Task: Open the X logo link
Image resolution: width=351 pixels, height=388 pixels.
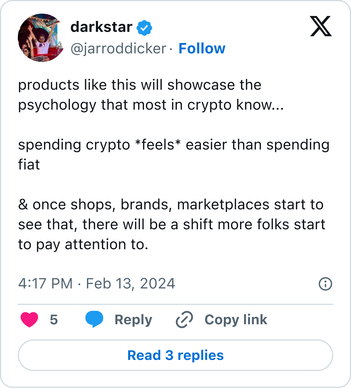Action: [321, 26]
